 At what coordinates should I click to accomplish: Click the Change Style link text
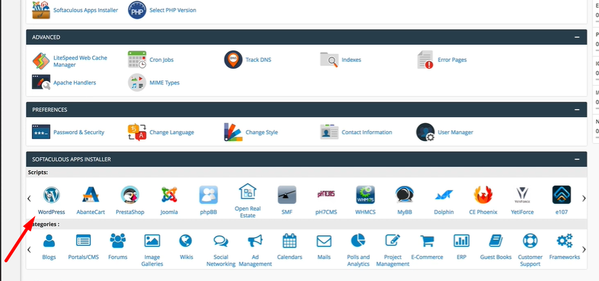(x=262, y=132)
